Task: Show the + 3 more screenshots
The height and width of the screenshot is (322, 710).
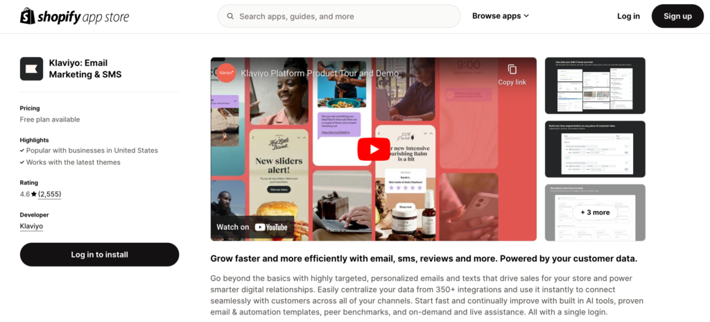Action: tap(595, 212)
